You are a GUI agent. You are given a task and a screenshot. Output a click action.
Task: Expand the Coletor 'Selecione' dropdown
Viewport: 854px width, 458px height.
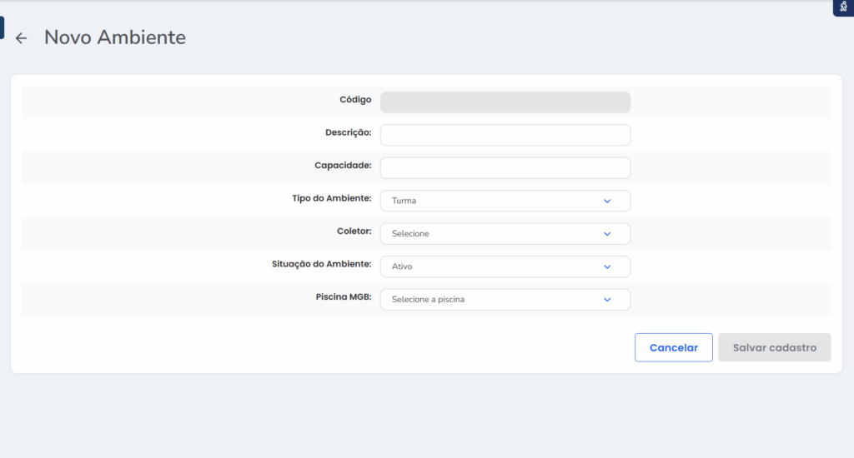tap(492, 234)
